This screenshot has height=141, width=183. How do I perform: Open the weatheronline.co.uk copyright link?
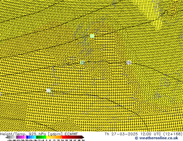coord(156,138)
